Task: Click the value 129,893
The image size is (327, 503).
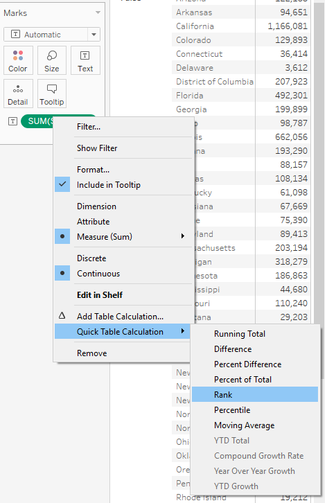Action: click(291, 40)
